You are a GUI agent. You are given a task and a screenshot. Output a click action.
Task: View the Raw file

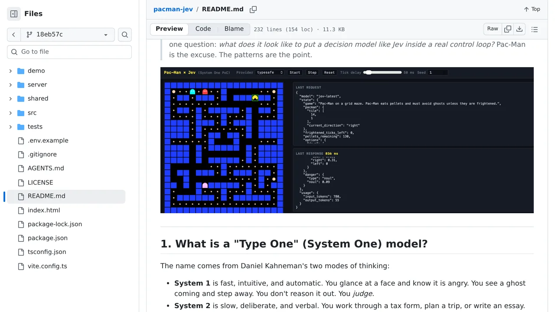tap(493, 29)
